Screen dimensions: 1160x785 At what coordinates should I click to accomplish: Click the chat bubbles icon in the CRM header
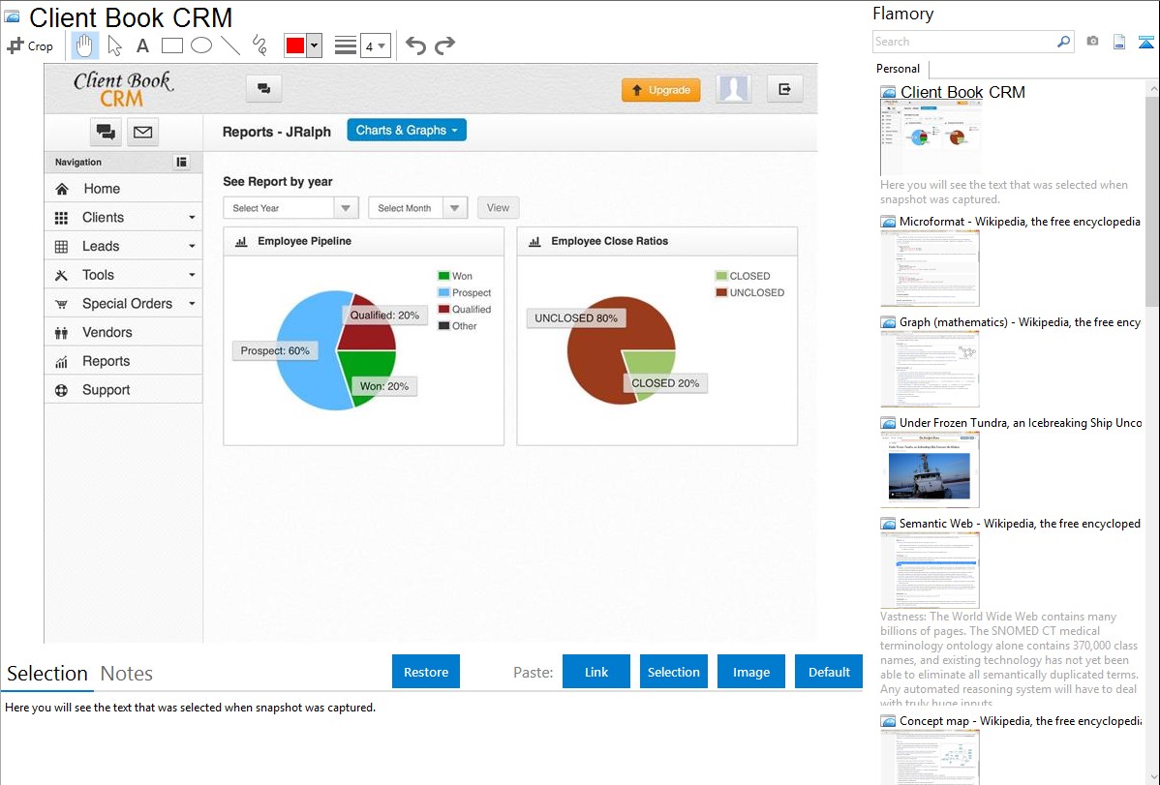point(263,89)
